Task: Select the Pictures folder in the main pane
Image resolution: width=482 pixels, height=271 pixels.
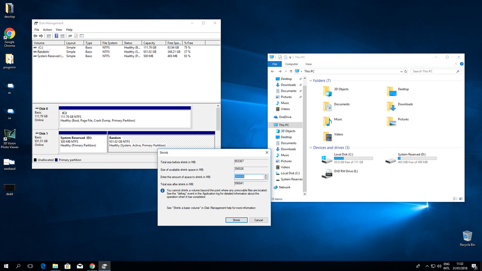Action: (x=398, y=121)
